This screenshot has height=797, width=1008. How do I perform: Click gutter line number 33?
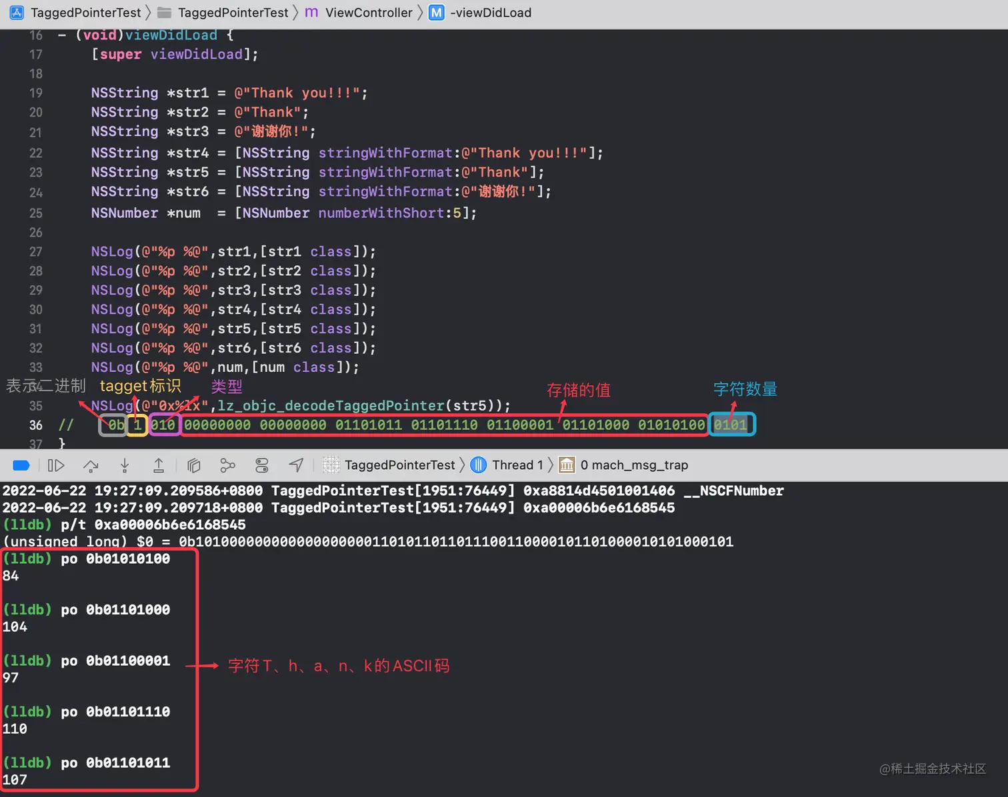pos(36,367)
